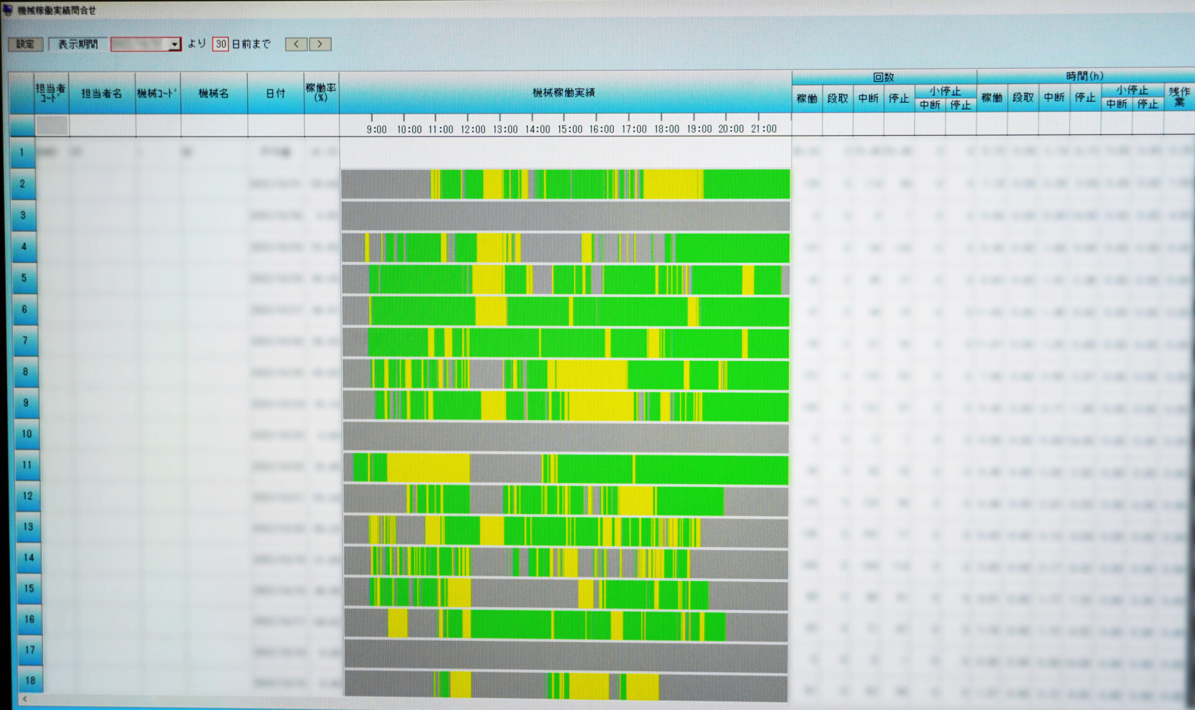Click the 機械稼働実績 column header
This screenshot has width=1195, height=710.
[565, 93]
